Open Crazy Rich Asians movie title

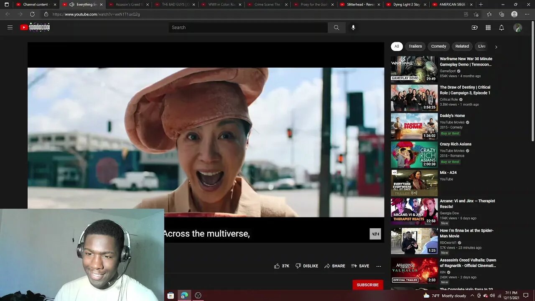point(455,144)
